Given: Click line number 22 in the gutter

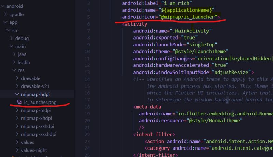Looking at the screenshot, I should (87, 134).
